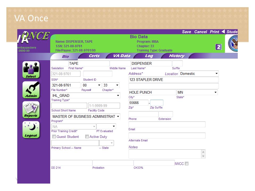Open the Prior Training Credit NA dropdown
The height and width of the screenshot is (191, 255).
pyautogui.click(x=74, y=126)
